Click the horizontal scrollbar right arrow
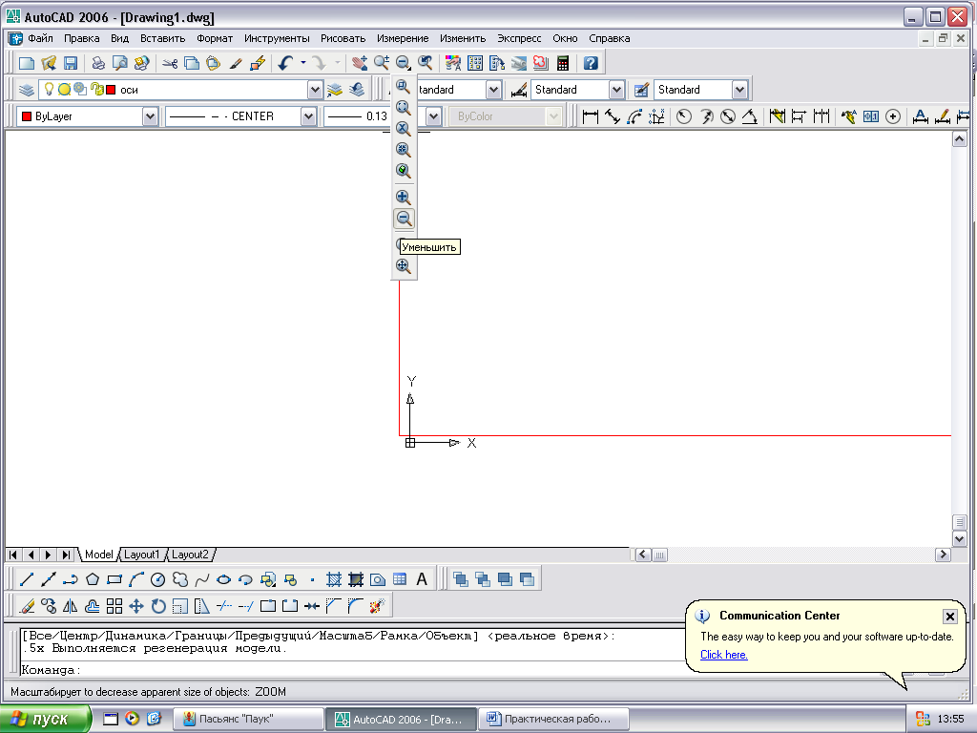Viewport: 977px width, 733px height. pos(943,555)
